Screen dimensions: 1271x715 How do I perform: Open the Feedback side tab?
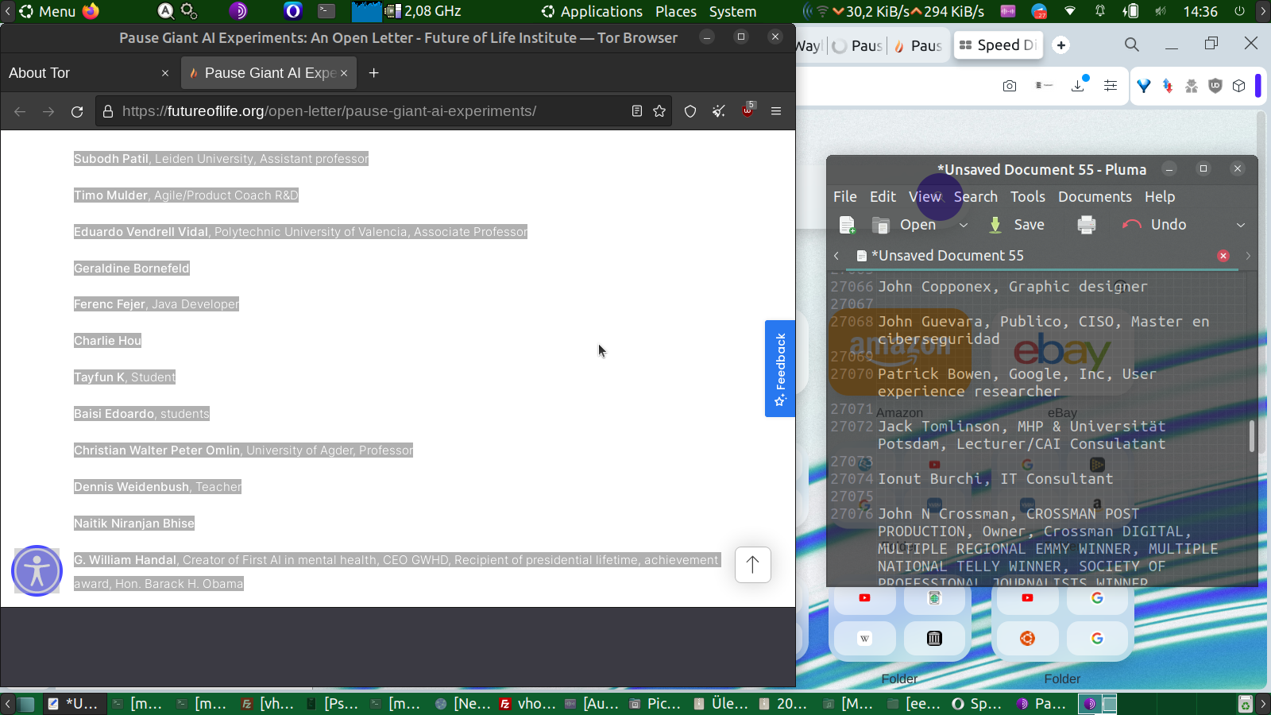(780, 369)
